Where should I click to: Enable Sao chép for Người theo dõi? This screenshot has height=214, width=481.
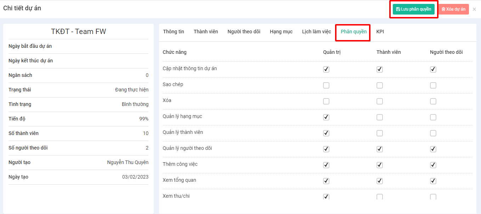point(433,85)
